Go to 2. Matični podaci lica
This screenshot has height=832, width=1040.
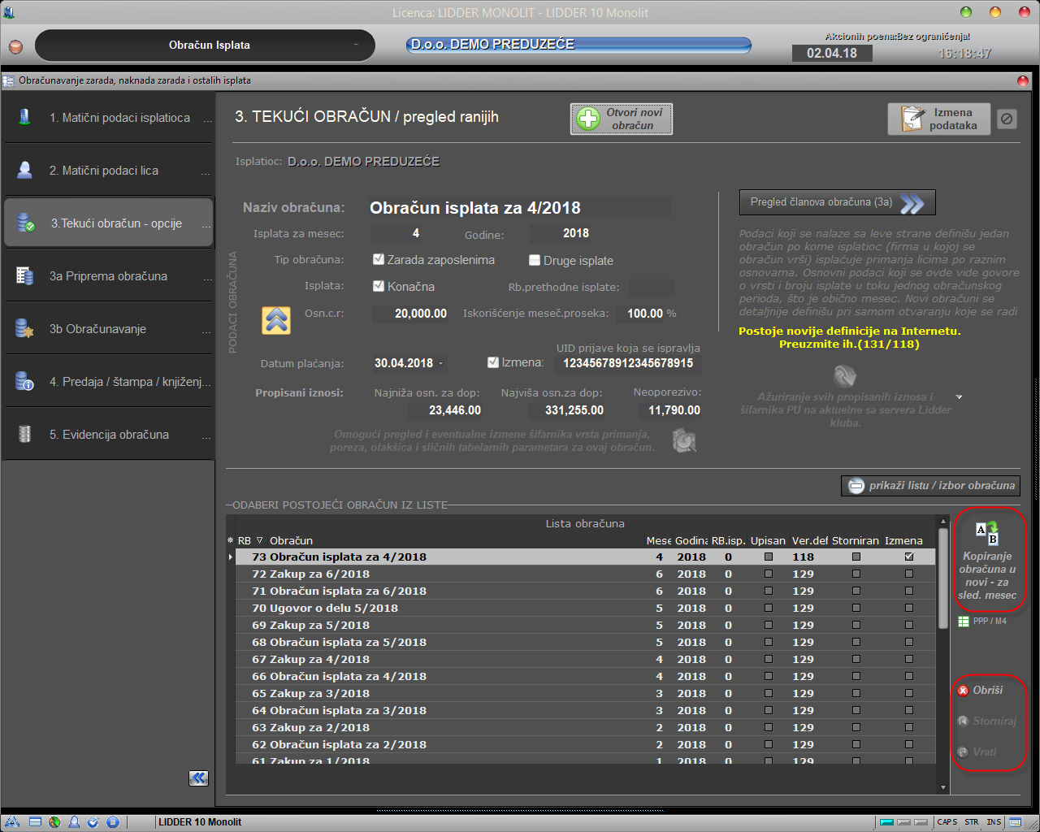pyautogui.click(x=108, y=170)
